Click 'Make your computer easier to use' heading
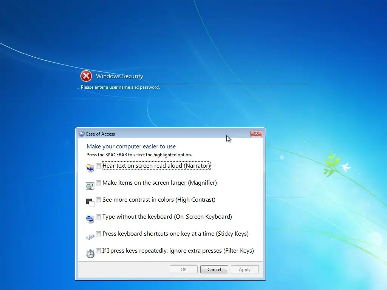The height and width of the screenshot is (290, 387). pyautogui.click(x=131, y=147)
